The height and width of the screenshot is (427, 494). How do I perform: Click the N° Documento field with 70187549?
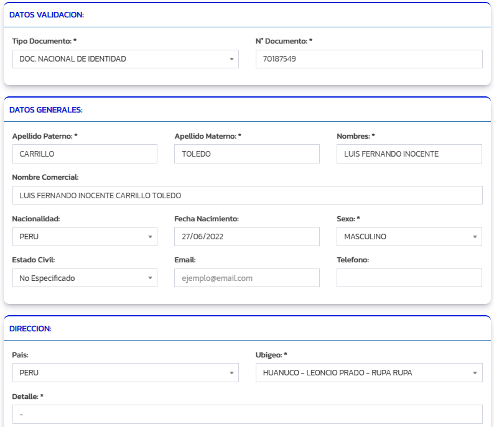[x=369, y=59]
